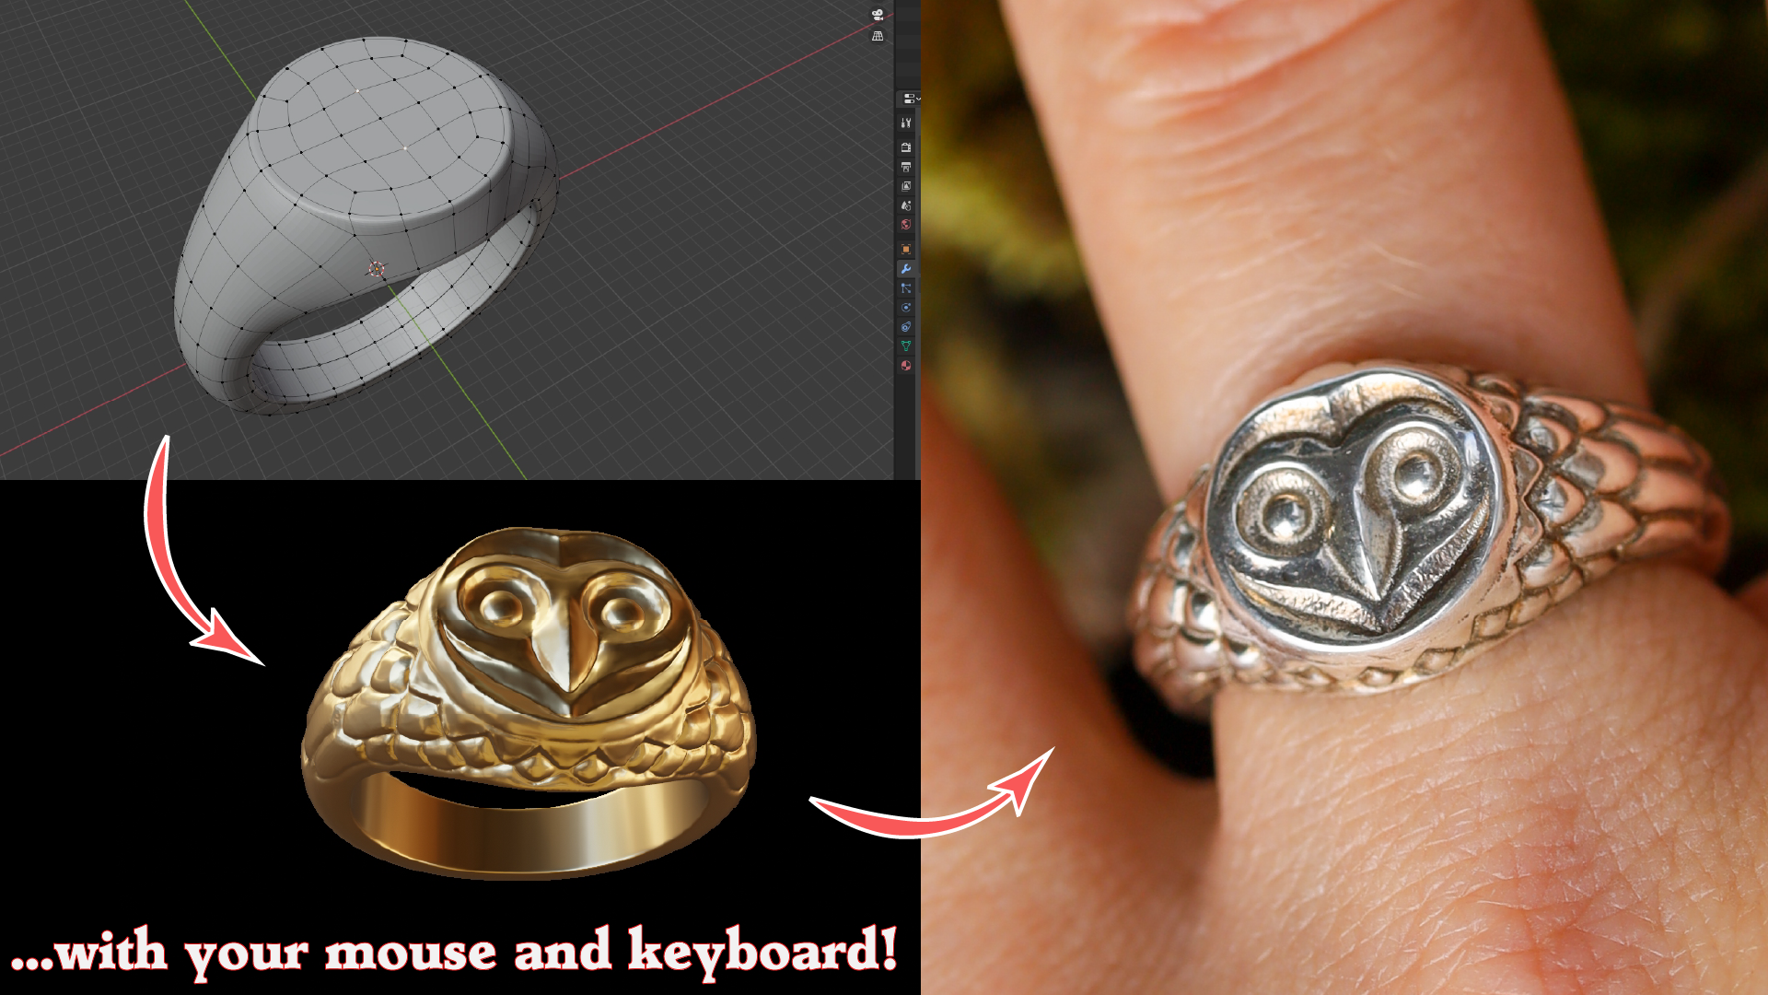This screenshot has width=1768, height=995.
Task: Switch perspective/orthographic view grid icon
Action: [x=878, y=36]
